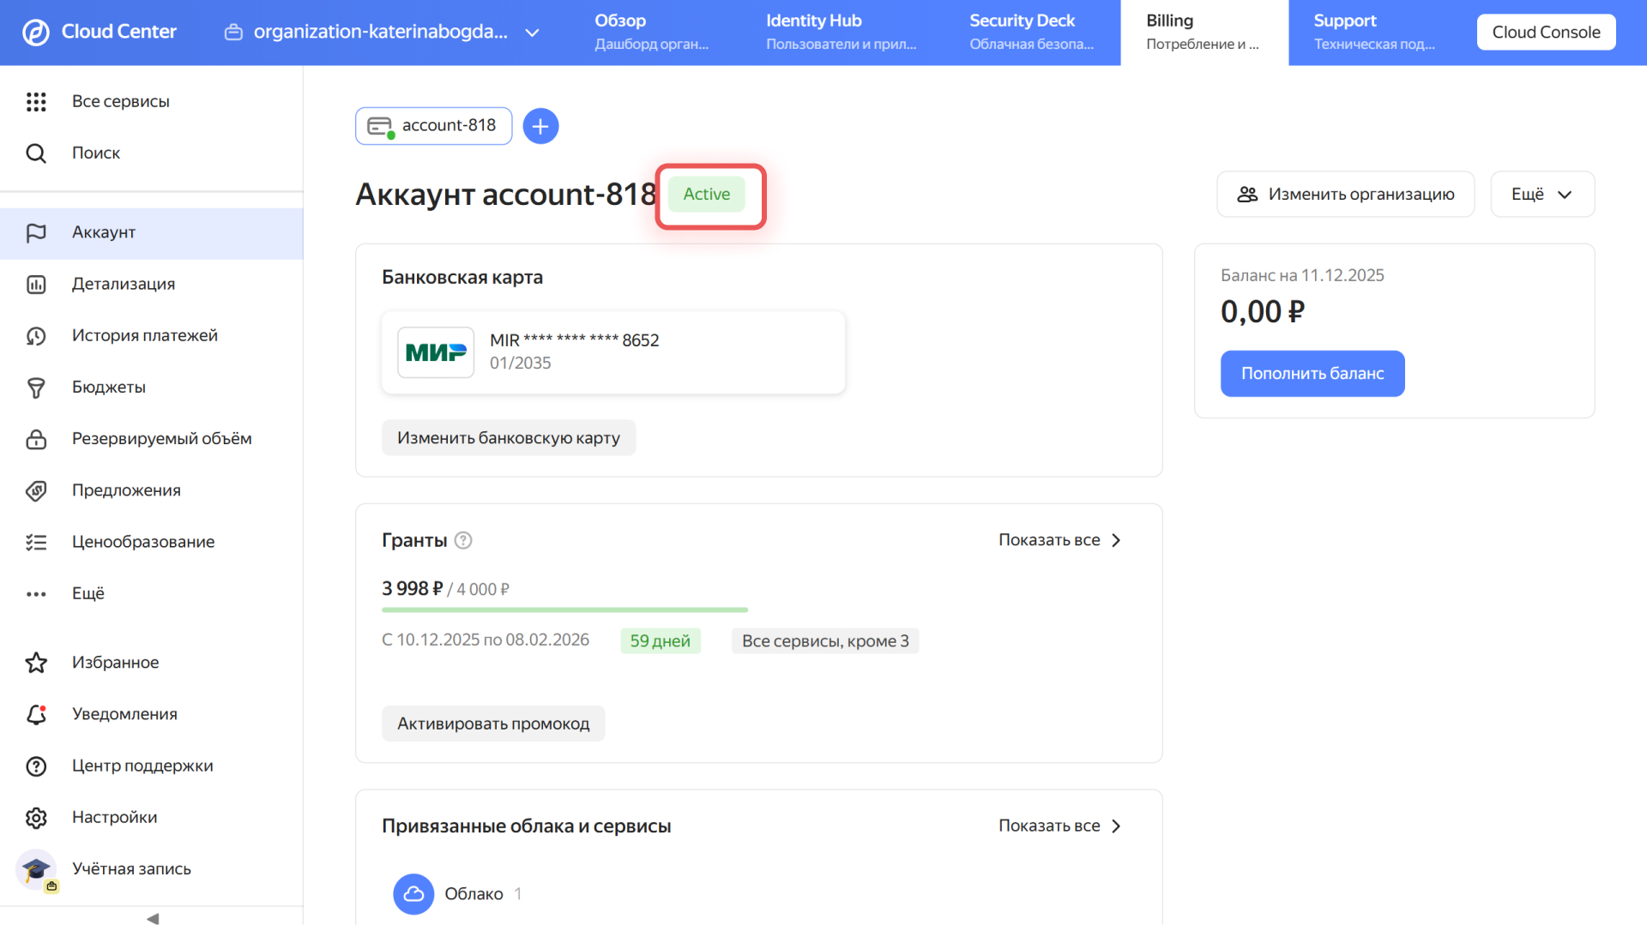Open Уведомления bell icon
The height and width of the screenshot is (925, 1647).
tap(36, 714)
